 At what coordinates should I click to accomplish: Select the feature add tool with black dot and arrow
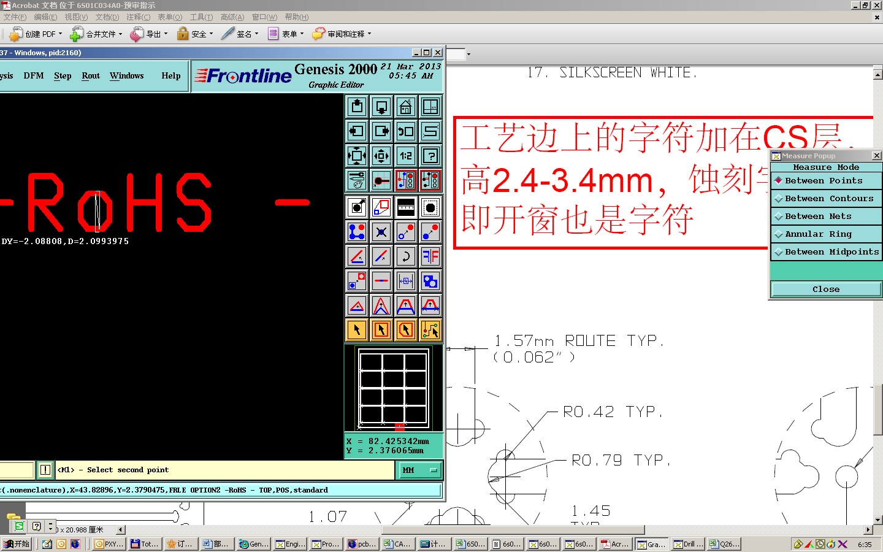[357, 207]
